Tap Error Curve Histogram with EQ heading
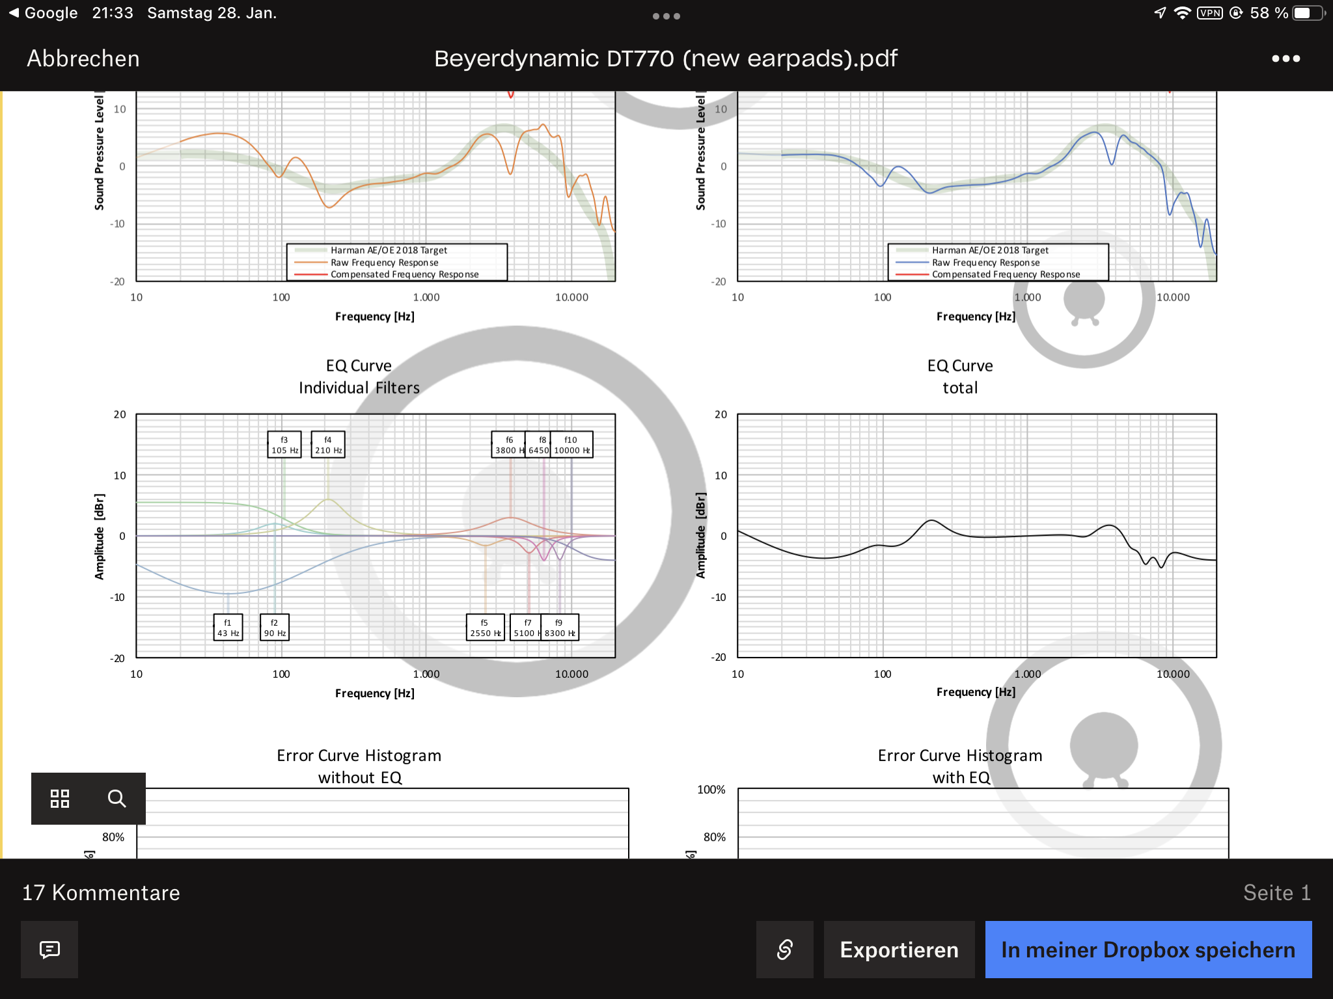Screen dimensions: 1333x999 click(x=960, y=766)
